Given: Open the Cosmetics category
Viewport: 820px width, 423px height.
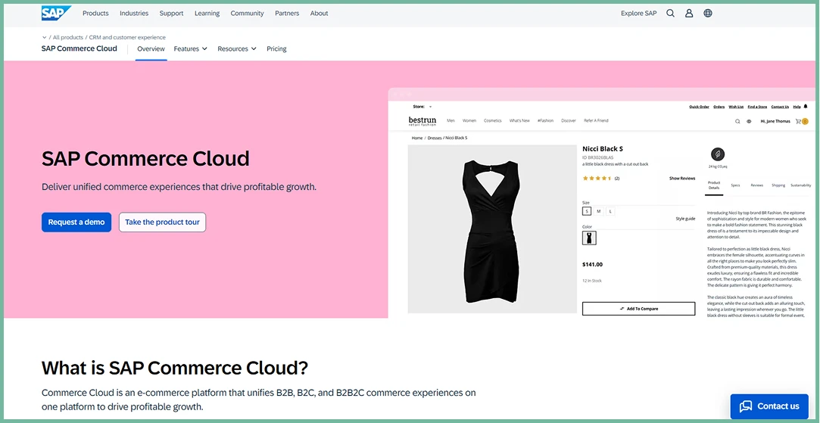Looking at the screenshot, I should 493,121.
